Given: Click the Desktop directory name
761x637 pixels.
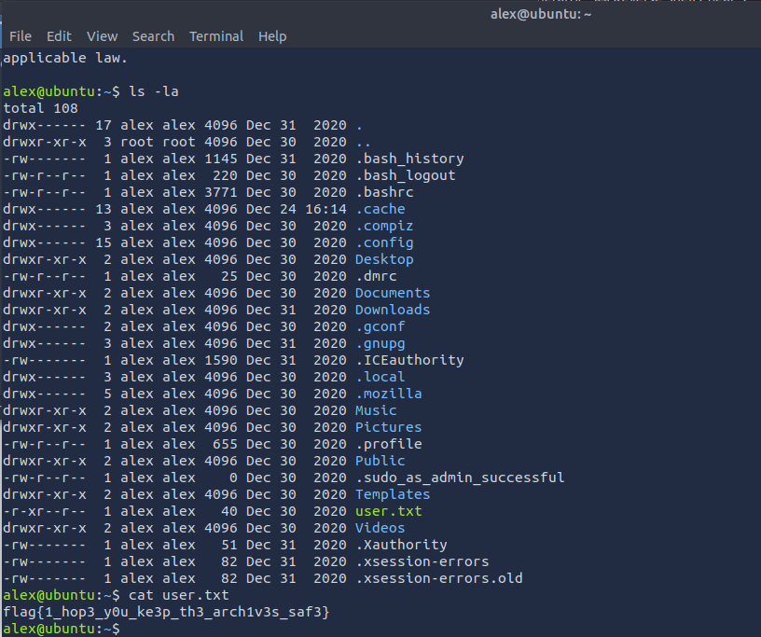Looking at the screenshot, I should pos(383,259).
